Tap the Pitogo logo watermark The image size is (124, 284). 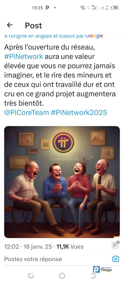[102, 270]
